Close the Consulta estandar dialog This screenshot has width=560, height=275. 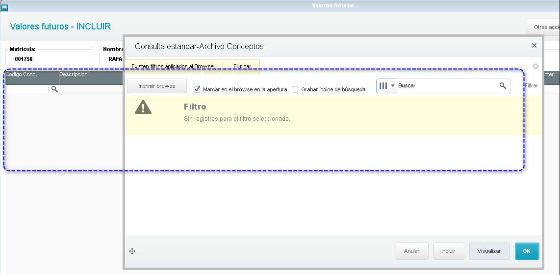pyautogui.click(x=534, y=45)
